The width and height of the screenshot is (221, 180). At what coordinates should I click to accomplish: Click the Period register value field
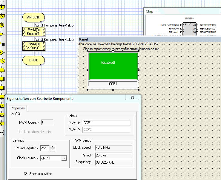click(45, 148)
